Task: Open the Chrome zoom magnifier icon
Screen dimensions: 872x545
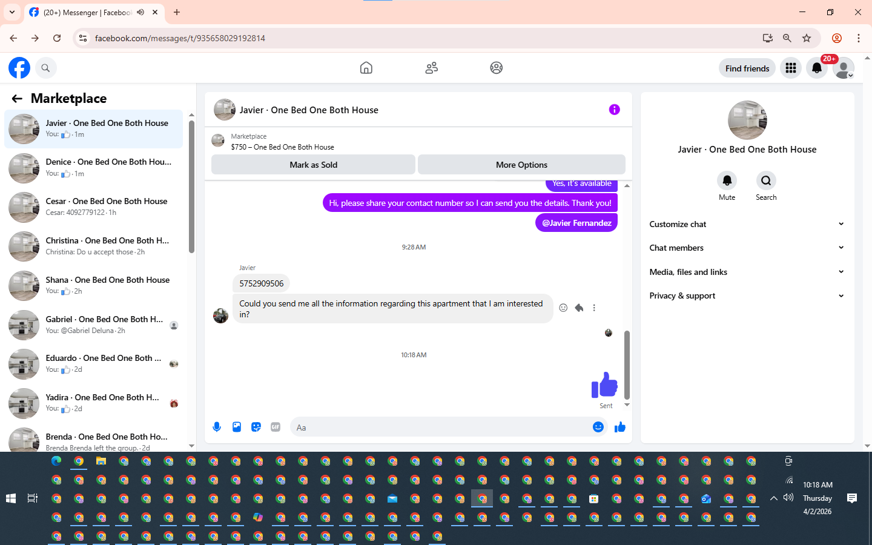Action: 787,38
